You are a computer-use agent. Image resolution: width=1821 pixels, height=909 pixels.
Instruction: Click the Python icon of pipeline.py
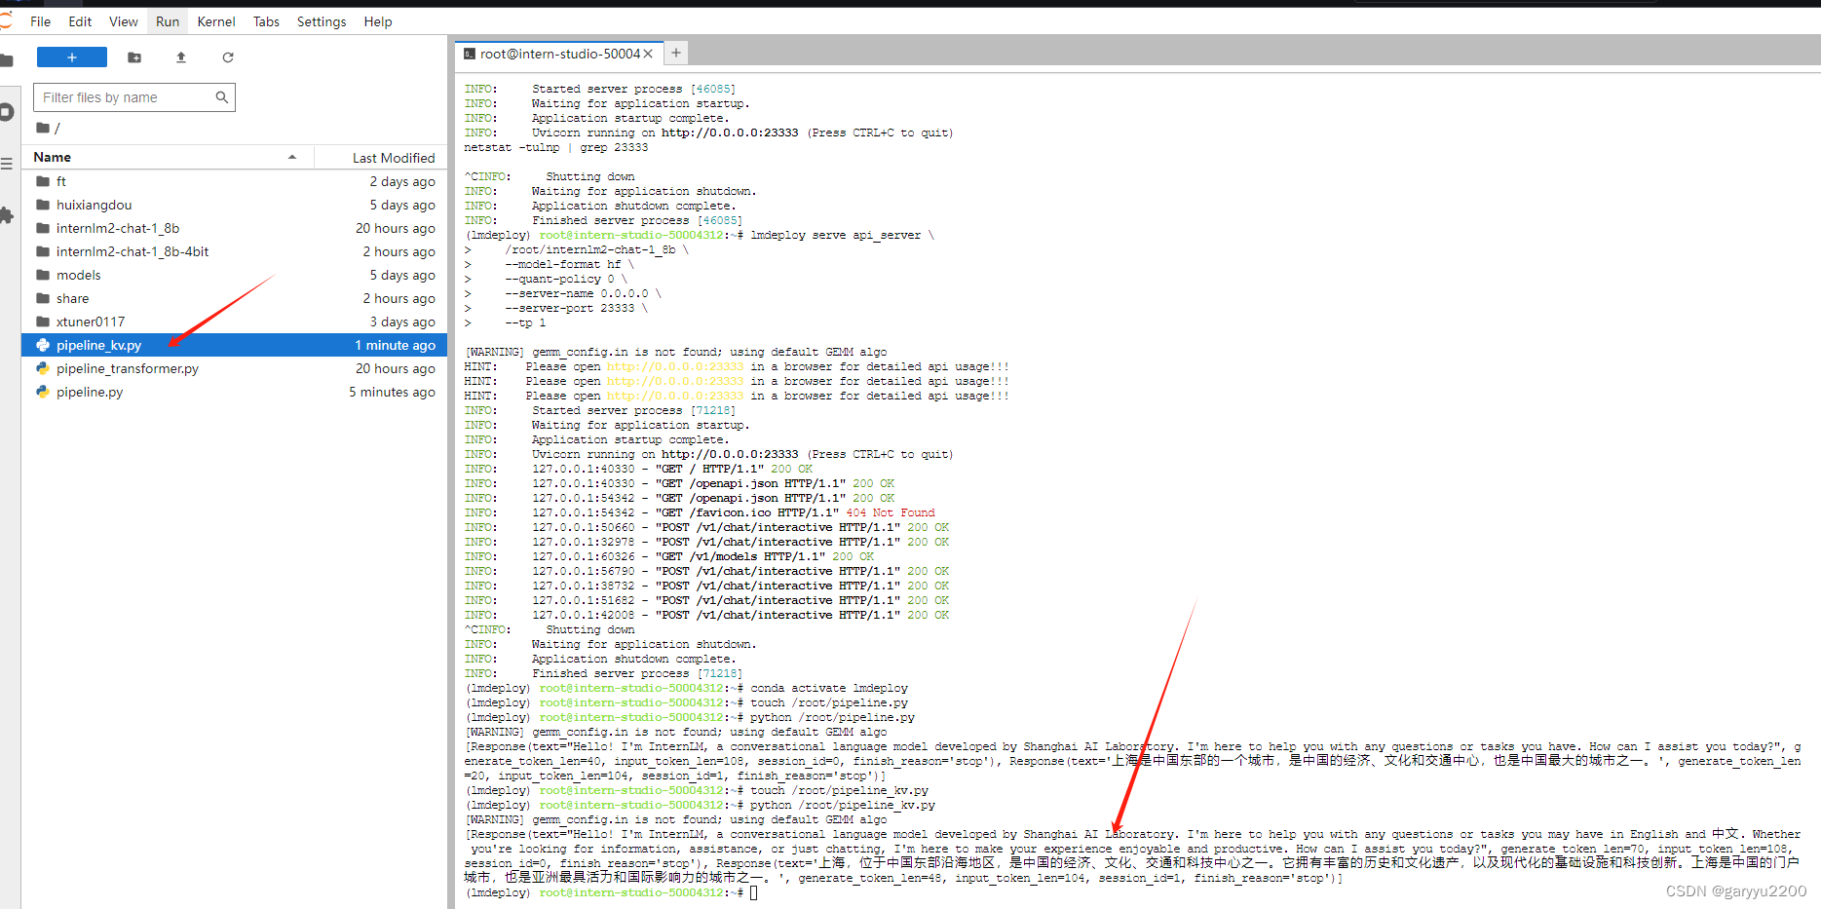(x=43, y=392)
